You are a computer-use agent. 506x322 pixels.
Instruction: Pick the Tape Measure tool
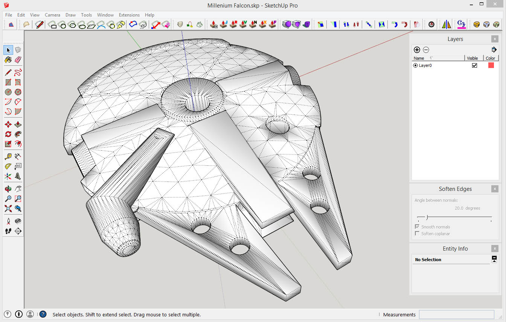(x=8, y=157)
